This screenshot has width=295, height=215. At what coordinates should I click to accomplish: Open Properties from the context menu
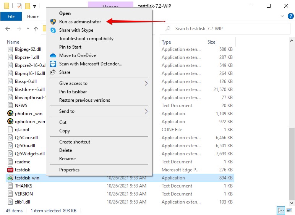(x=70, y=170)
